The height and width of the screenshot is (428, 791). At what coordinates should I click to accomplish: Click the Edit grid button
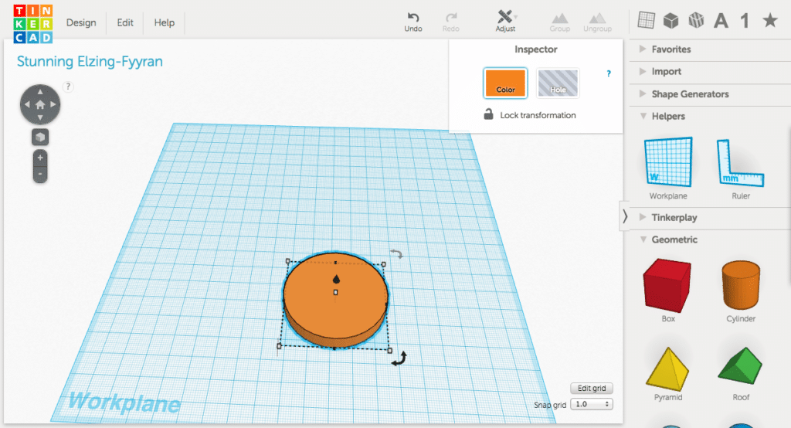[592, 388]
